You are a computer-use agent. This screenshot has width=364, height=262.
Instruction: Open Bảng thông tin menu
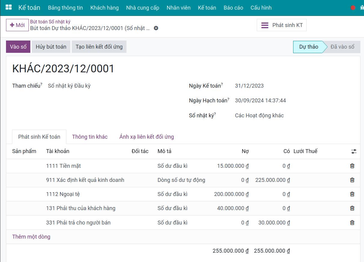[65, 8]
